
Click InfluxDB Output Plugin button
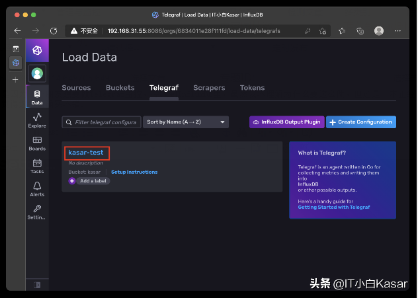pos(287,122)
